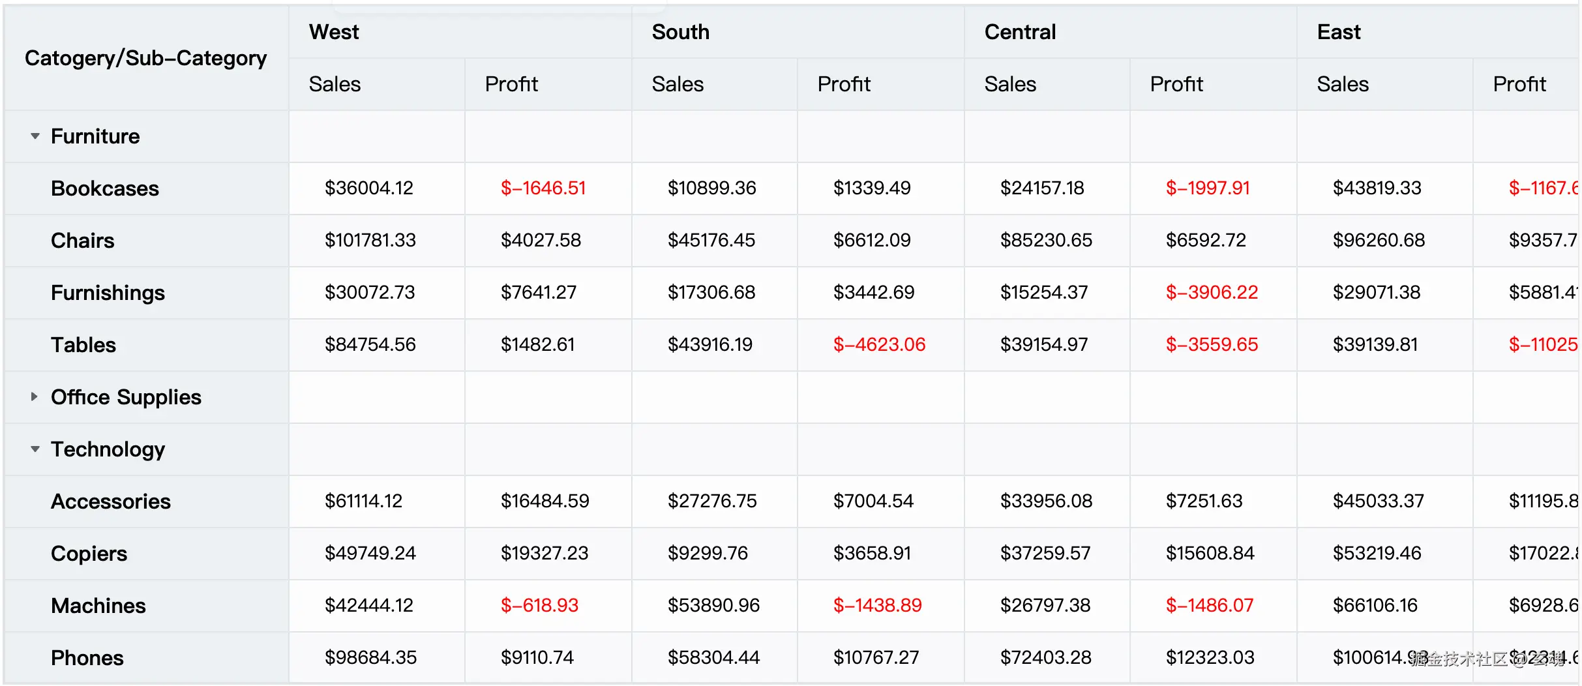Viewport: 1582px width, 686px height.
Task: Select the Phones row label
Action: click(x=87, y=658)
